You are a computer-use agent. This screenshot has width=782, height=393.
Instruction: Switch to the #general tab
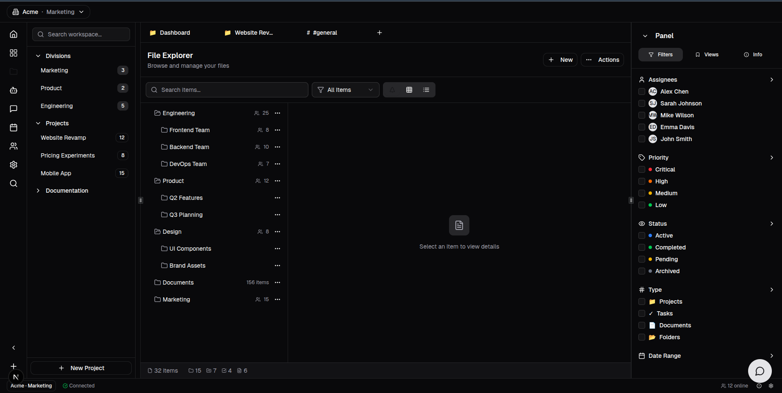322,33
